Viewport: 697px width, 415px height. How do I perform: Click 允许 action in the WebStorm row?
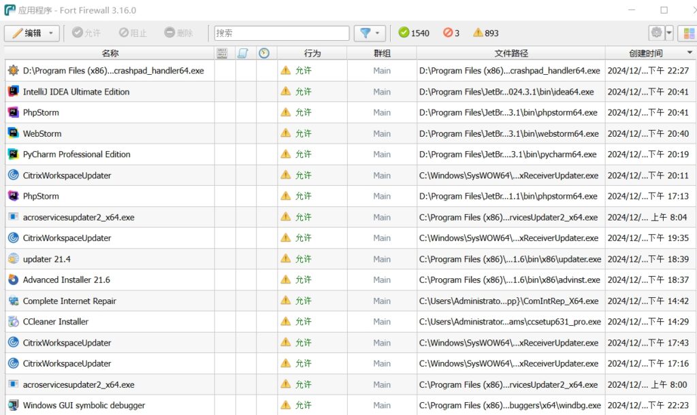pyautogui.click(x=303, y=133)
